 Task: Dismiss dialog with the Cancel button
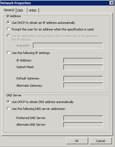tap(101, 141)
